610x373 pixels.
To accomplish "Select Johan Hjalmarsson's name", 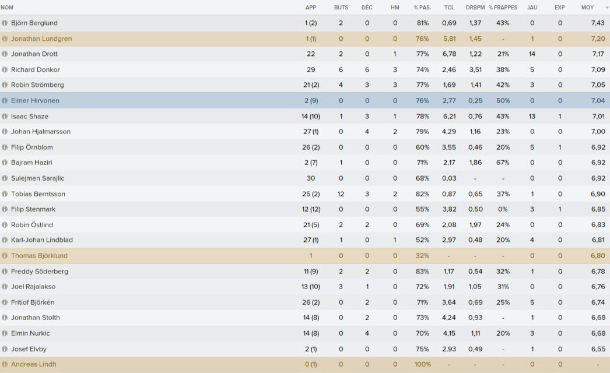I will pyautogui.click(x=41, y=132).
